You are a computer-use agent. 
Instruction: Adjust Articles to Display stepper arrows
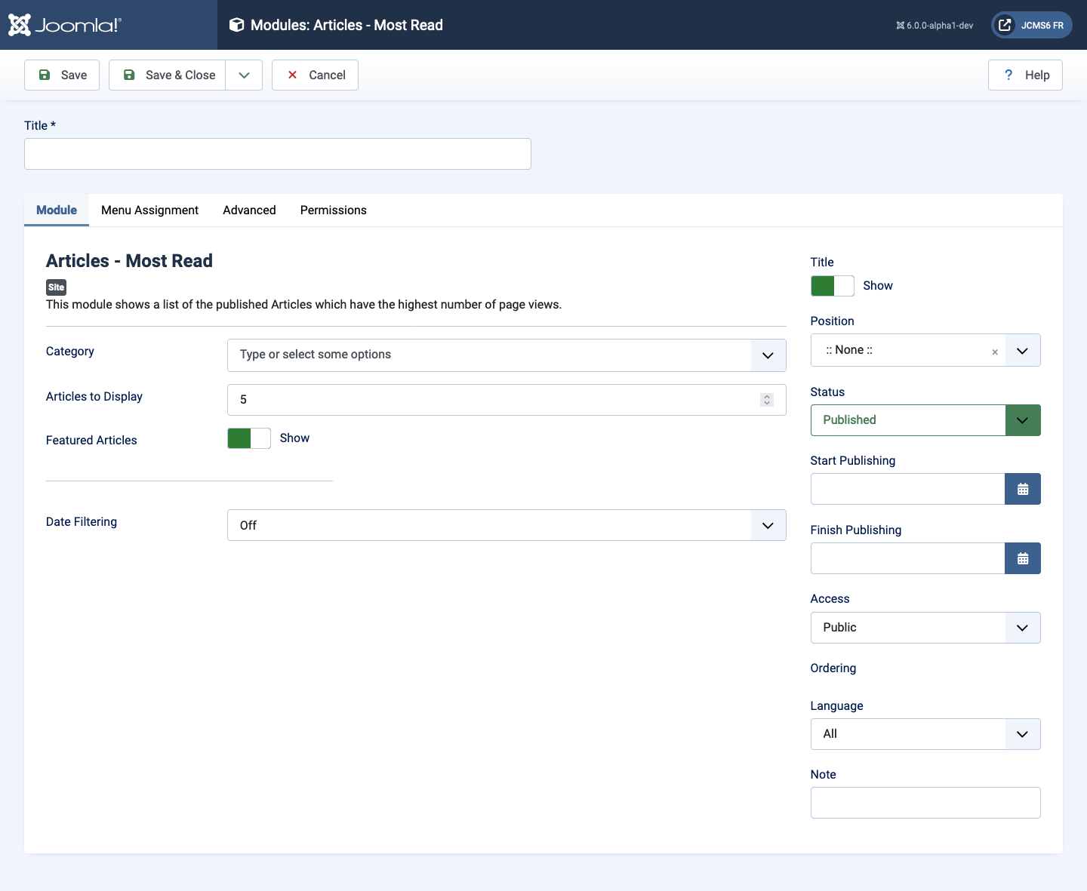tap(767, 400)
